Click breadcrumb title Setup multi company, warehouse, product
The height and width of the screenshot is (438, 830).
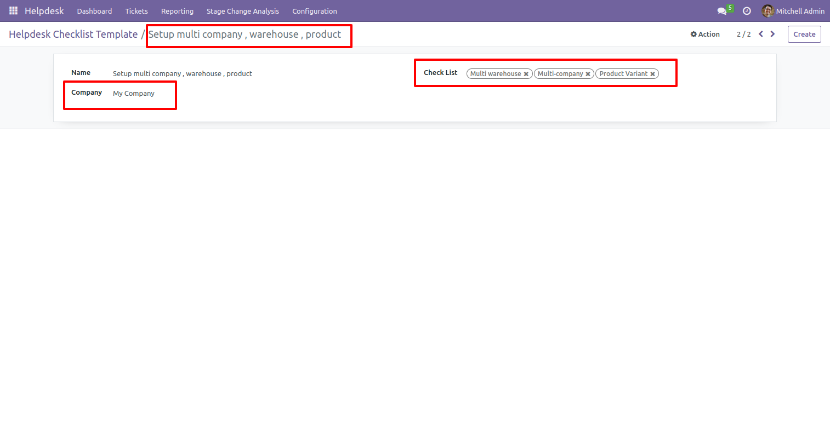point(245,34)
